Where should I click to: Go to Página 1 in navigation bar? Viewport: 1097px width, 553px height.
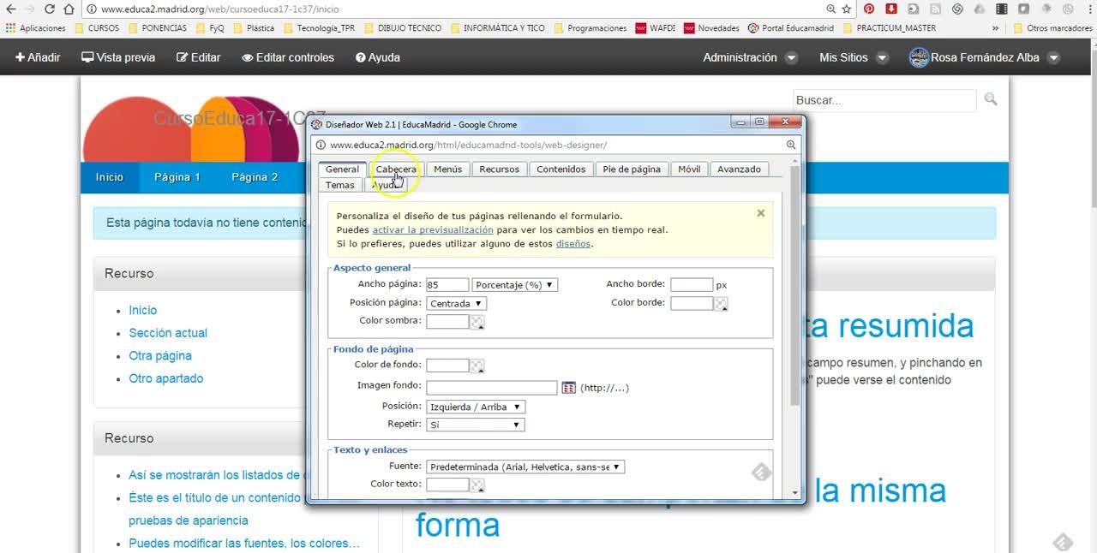177,177
